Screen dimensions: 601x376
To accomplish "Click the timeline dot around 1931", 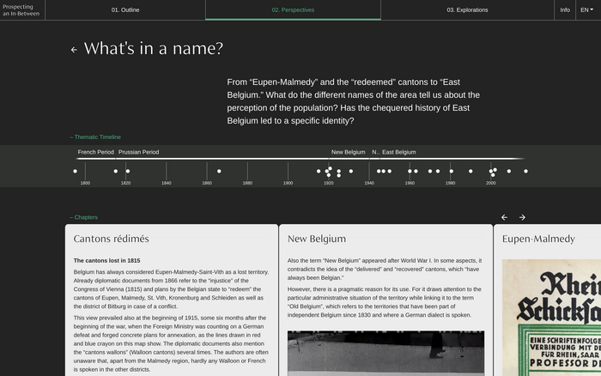I will 351,172.
